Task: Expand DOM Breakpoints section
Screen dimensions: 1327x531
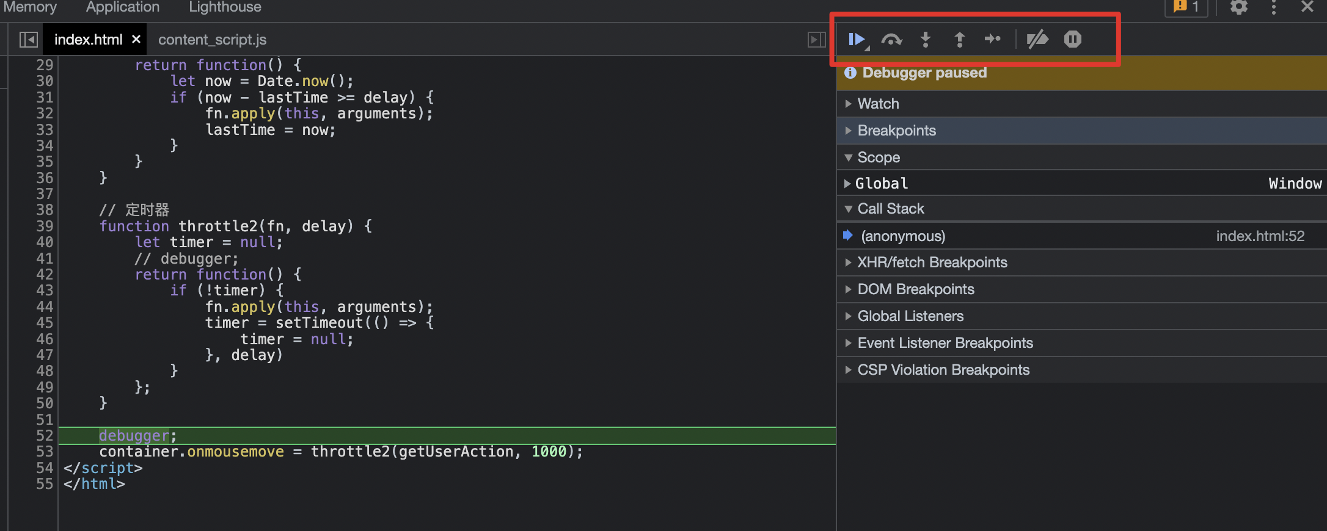Action: point(1081,289)
